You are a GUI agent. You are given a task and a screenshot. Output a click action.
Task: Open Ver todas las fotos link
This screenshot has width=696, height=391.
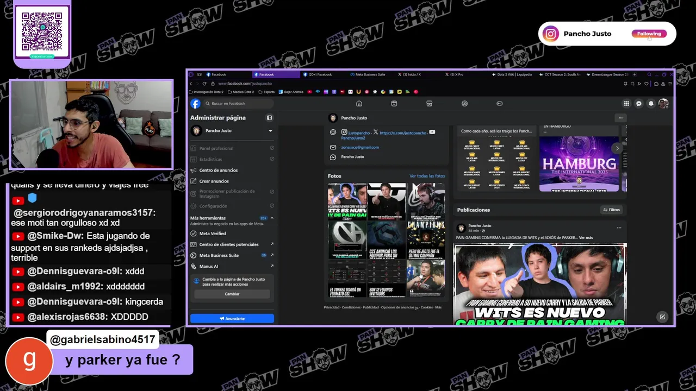coord(427,176)
